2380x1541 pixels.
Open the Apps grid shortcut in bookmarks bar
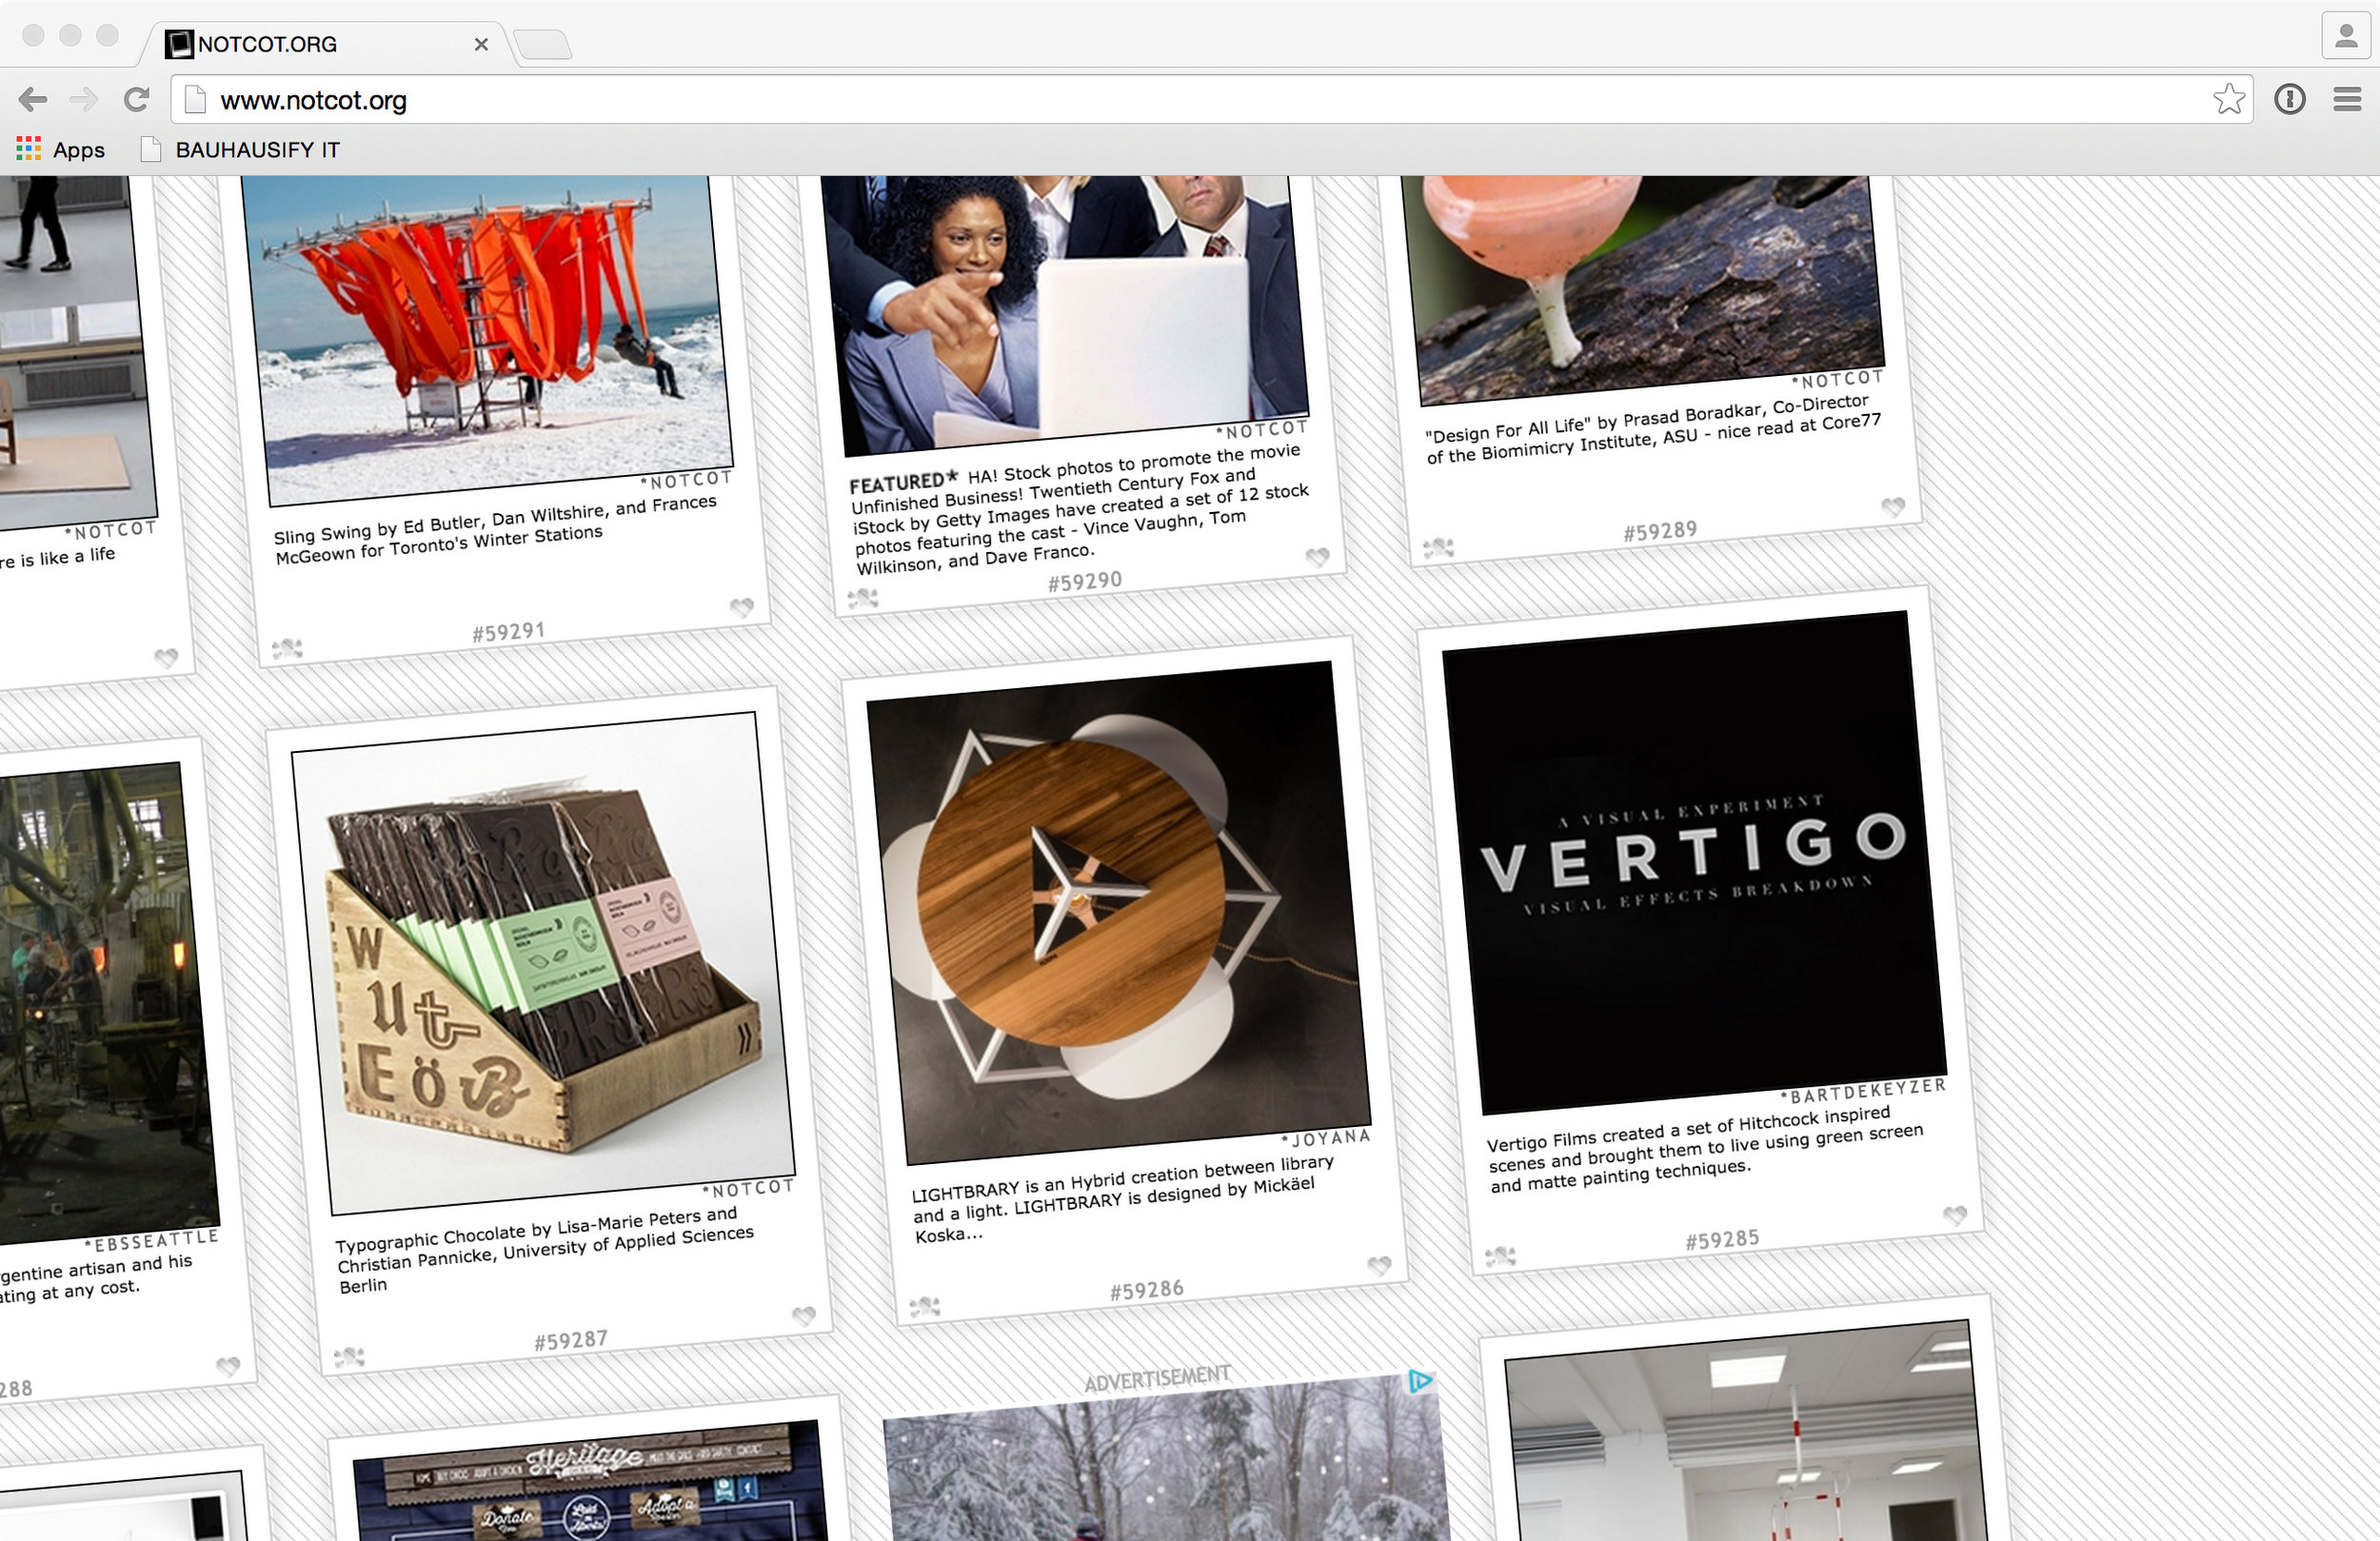tap(61, 150)
